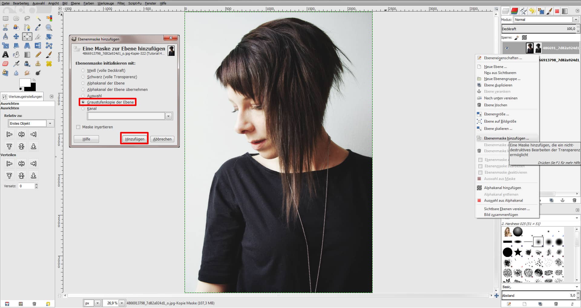
Task: Open the Paths tab in the right dock
Action: 523,11
